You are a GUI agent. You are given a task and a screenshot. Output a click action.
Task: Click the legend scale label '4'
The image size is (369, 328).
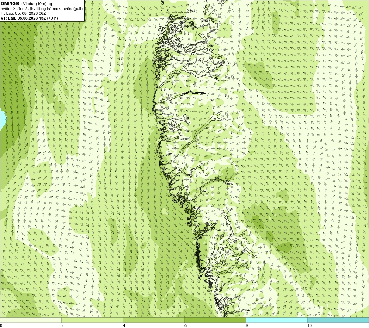coord(124,326)
